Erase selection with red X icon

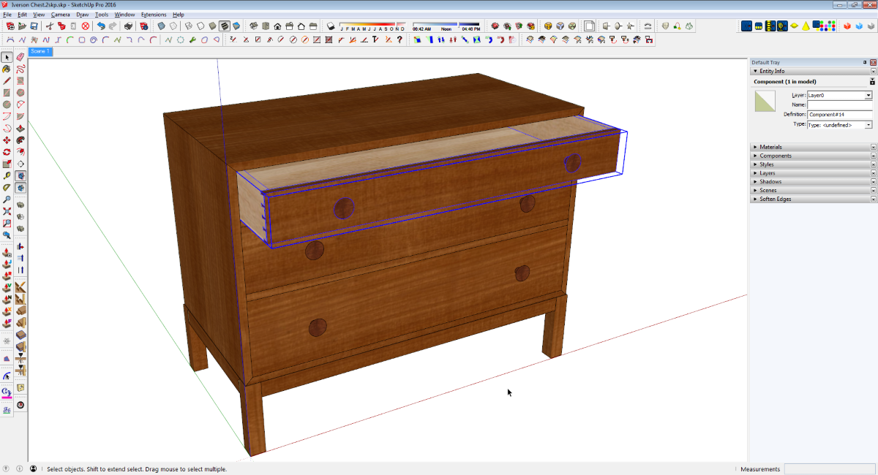coord(85,26)
